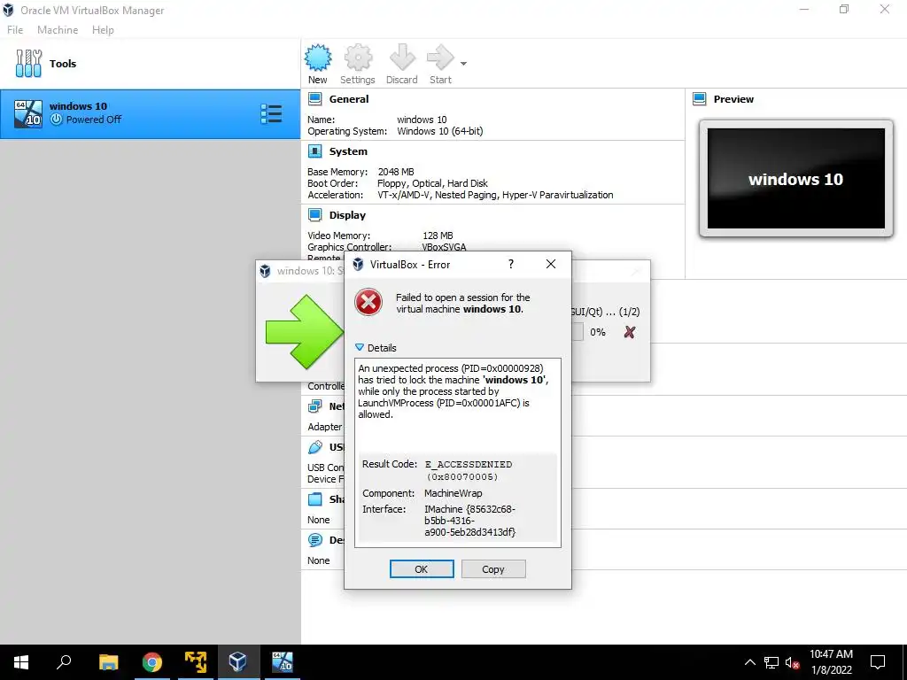Click the error details message text box
This screenshot has width=907, height=680.
tap(458, 452)
